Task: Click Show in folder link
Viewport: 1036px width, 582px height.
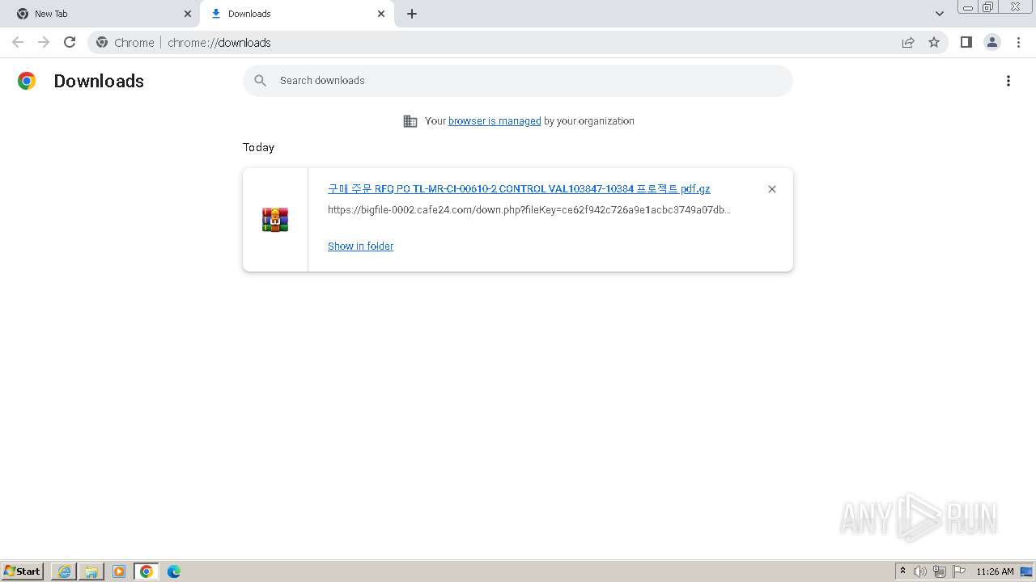Action: 360,247
